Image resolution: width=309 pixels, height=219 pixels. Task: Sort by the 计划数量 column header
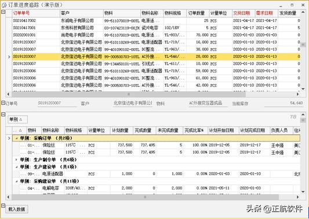tap(122, 130)
